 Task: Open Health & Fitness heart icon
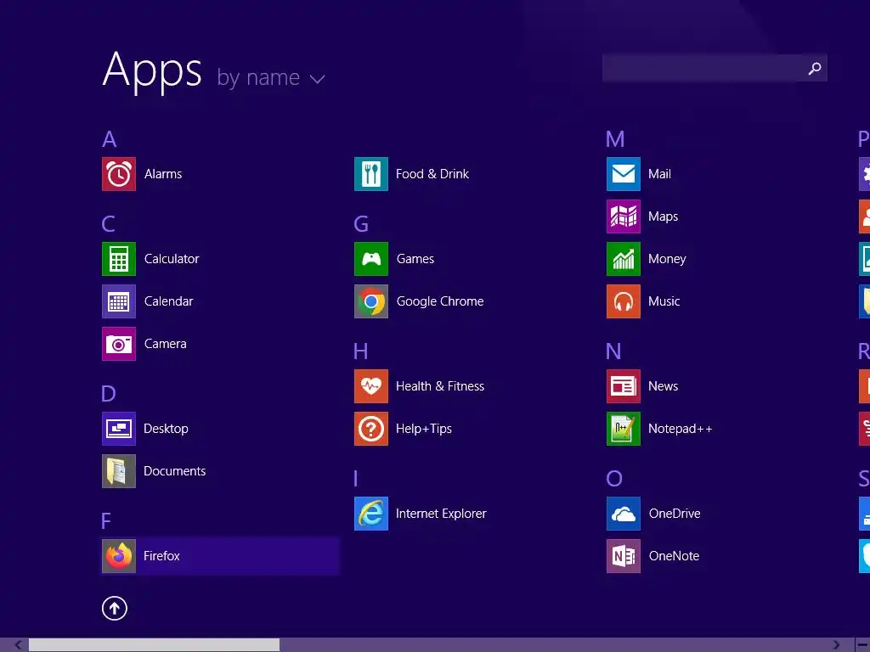click(x=371, y=386)
